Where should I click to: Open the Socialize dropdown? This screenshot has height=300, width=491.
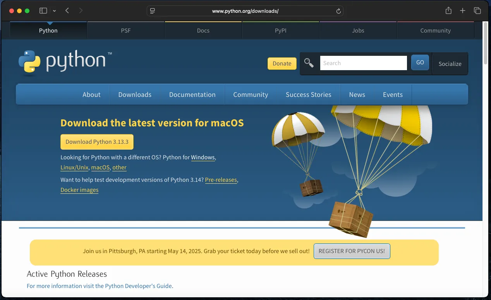tap(450, 64)
